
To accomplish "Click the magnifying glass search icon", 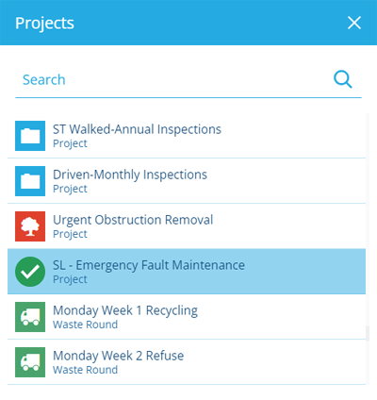I will point(343,79).
